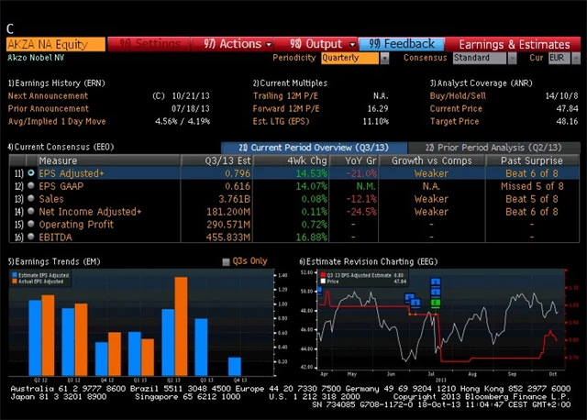This screenshot has width=587, height=420.
Task: Open the Output menu
Action: [x=316, y=44]
